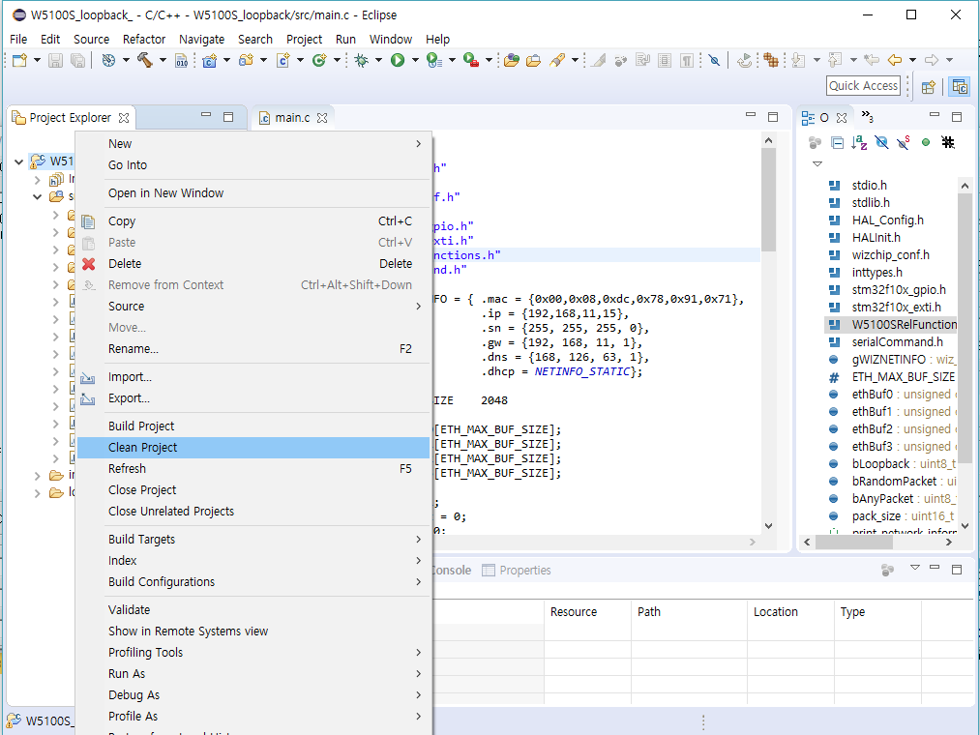Choose Rename... from context menu
Image resolution: width=980 pixels, height=735 pixels.
tap(253, 349)
